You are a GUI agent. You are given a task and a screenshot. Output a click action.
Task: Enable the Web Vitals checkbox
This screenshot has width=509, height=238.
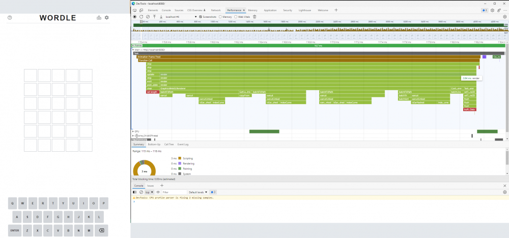pyautogui.click(x=236, y=17)
